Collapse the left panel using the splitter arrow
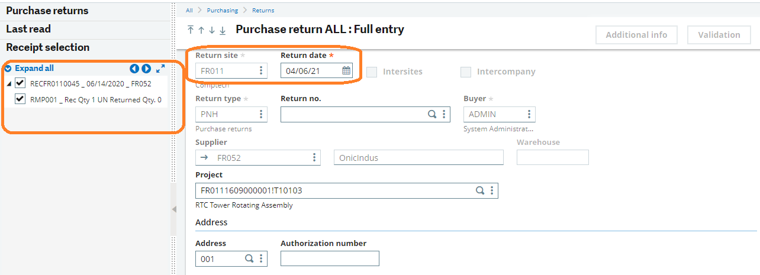This screenshot has width=760, height=275. [174, 209]
